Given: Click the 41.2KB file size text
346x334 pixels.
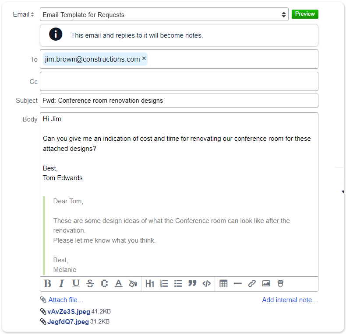Looking at the screenshot, I should pos(101,312).
